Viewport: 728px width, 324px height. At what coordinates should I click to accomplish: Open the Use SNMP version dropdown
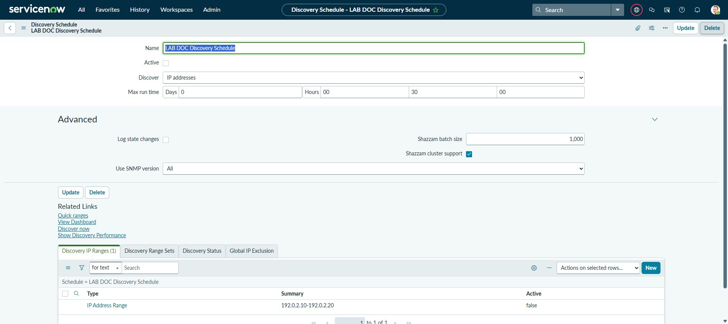pos(373,169)
